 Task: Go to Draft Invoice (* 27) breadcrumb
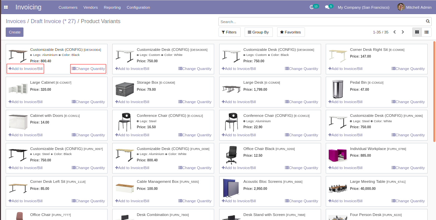[53, 21]
